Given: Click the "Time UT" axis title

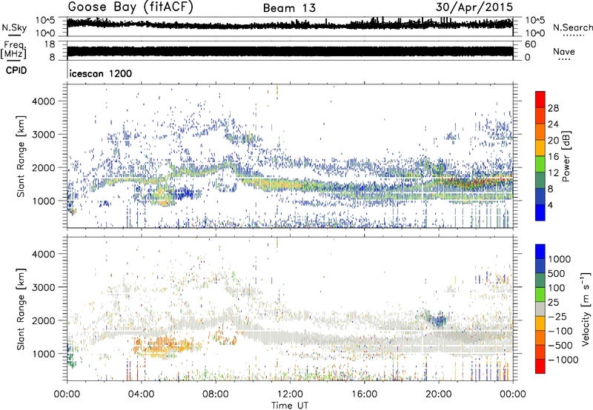Looking at the screenshot, I should click(x=290, y=405).
